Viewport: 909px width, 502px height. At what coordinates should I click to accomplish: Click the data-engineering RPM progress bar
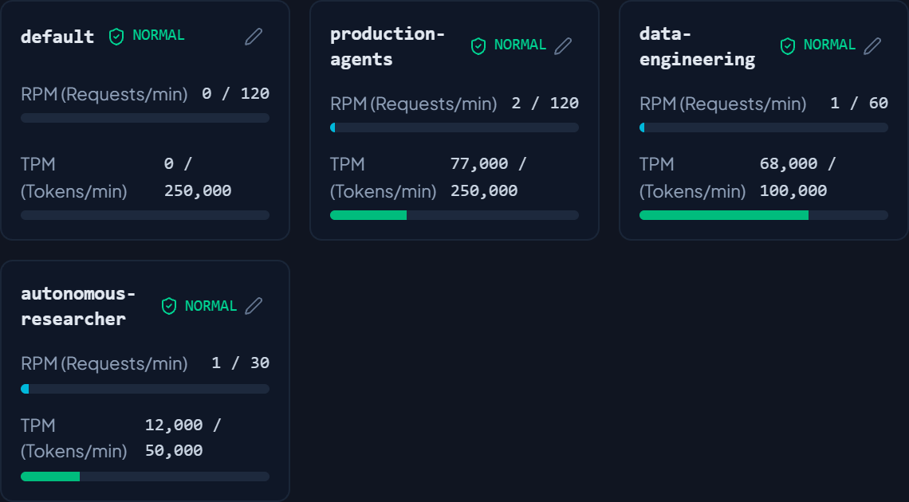click(x=764, y=127)
